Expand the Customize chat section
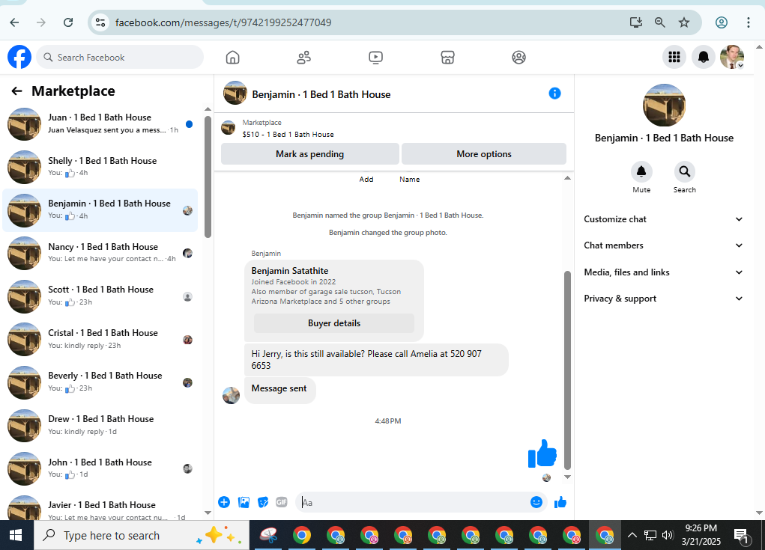 coord(664,219)
